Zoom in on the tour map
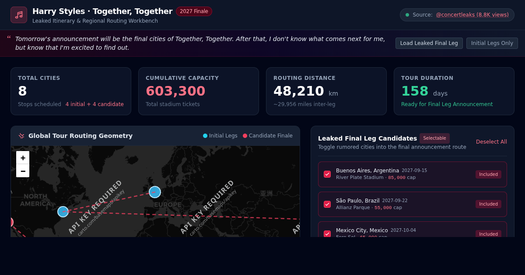525x275 pixels. (x=23, y=158)
